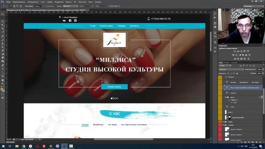Open the Изображение menu
The width and height of the screenshot is (265, 149).
tap(33, 2)
